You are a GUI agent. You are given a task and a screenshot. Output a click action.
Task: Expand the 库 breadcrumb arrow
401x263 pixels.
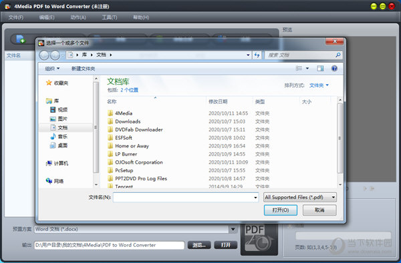tap(92, 55)
